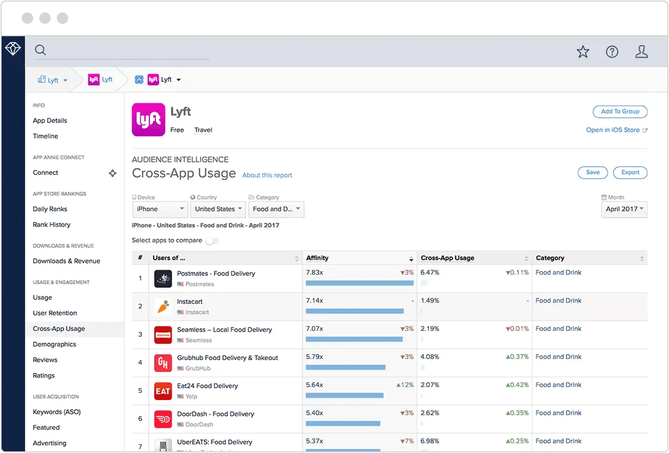Screen dimensions: 669x453
Task: Click Eat24 Food Delivery app name
Action: (207, 386)
